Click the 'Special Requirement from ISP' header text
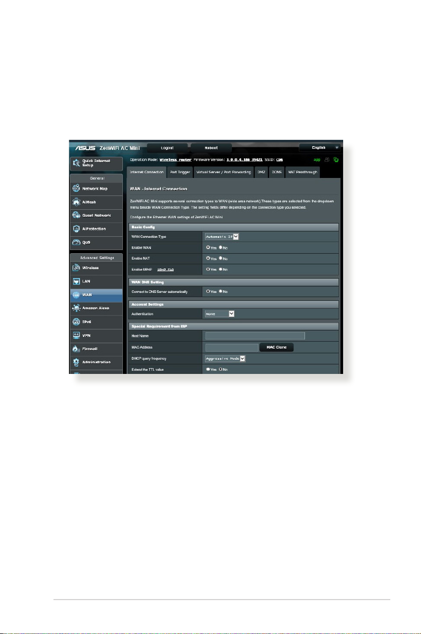The height and width of the screenshot is (634, 421). [x=159, y=326]
